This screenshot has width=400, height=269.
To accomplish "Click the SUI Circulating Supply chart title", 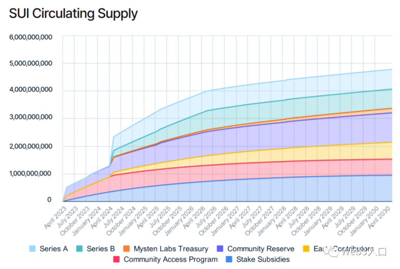I will [x=73, y=14].
